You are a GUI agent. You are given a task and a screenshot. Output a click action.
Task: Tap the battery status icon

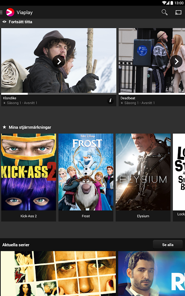(172, 3)
